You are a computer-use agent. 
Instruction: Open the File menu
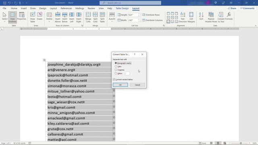coord(4,8)
